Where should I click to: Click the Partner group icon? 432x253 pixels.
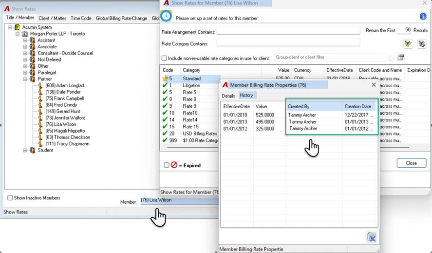tap(33, 79)
